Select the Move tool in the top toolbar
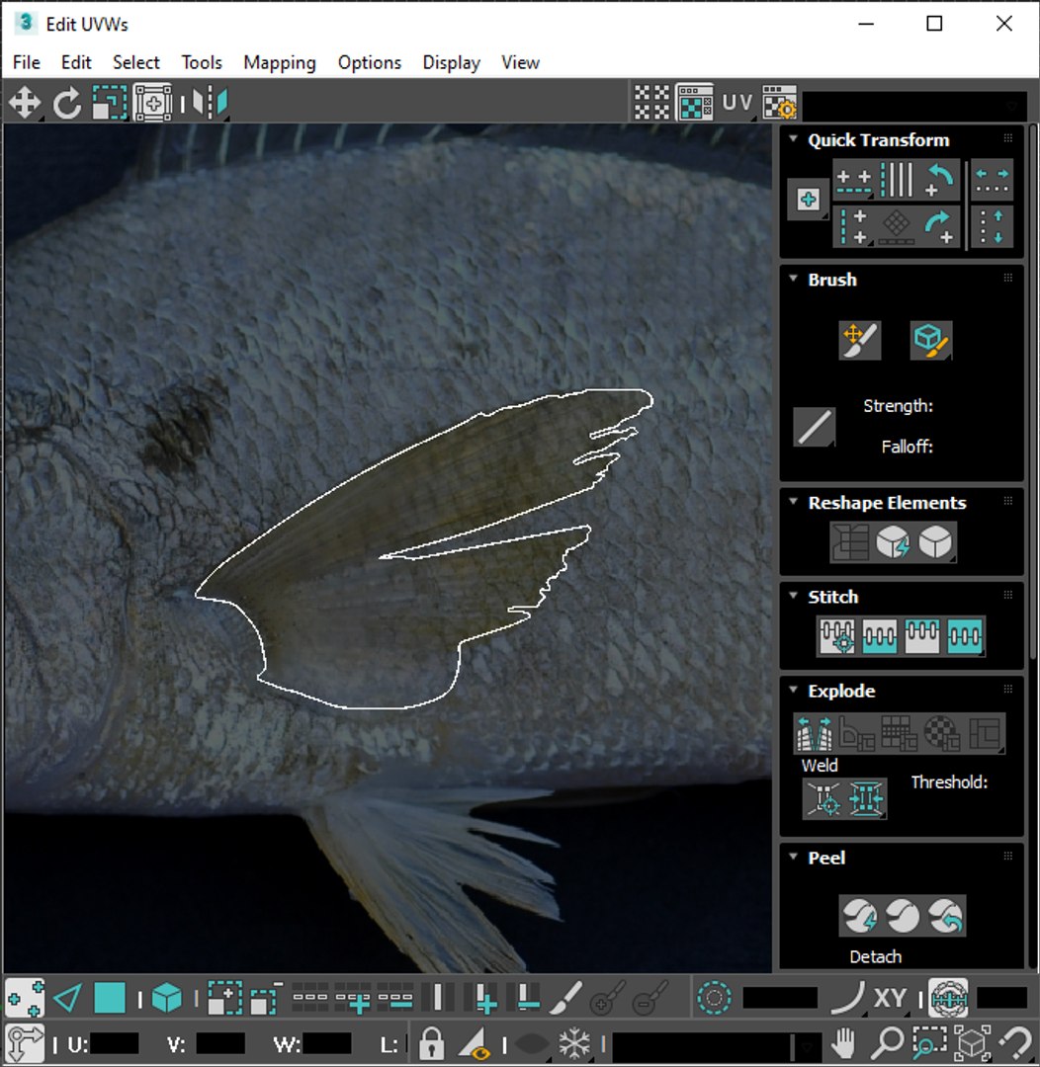Screen dimensions: 1040x1067 pyautogui.click(x=25, y=104)
